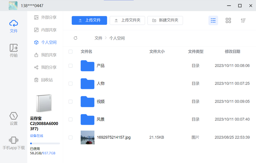This screenshot has height=163, width=256.
Task: Go to 文件 in the breadcrumb
Action: click(99, 38)
